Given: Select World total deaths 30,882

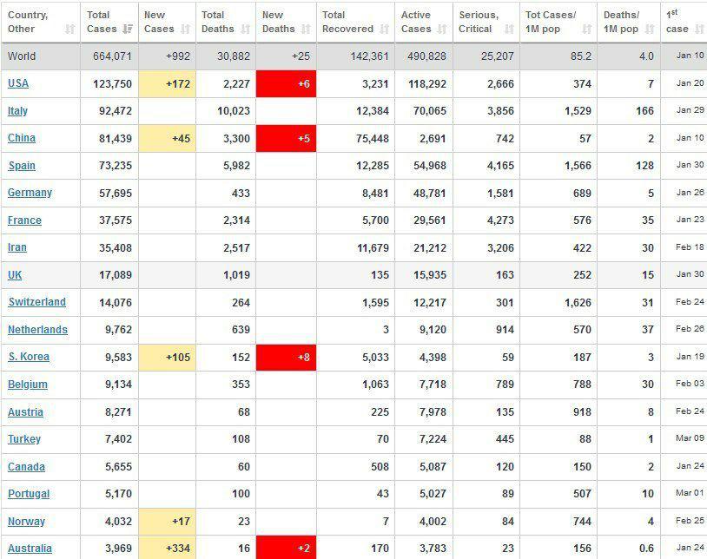Looking at the screenshot, I should [x=233, y=56].
